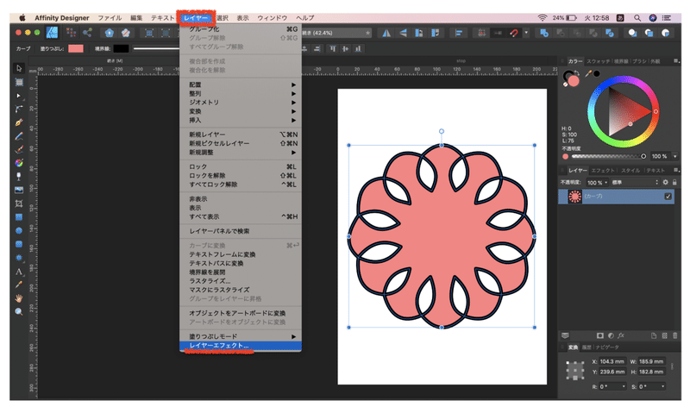Click the 境界線 black stroke swatch
Screen dimensions: 690x413
pyautogui.click(x=121, y=48)
